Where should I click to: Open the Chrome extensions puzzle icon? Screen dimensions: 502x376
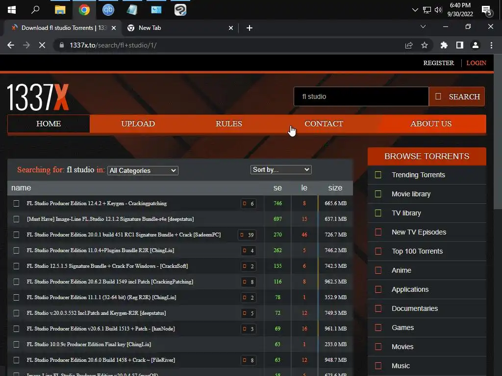click(x=444, y=45)
